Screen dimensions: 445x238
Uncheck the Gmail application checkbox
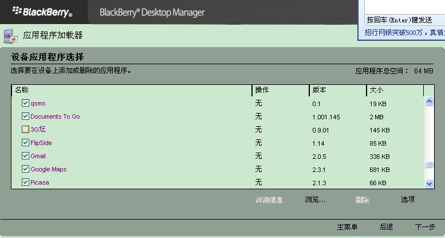pyautogui.click(x=25, y=155)
